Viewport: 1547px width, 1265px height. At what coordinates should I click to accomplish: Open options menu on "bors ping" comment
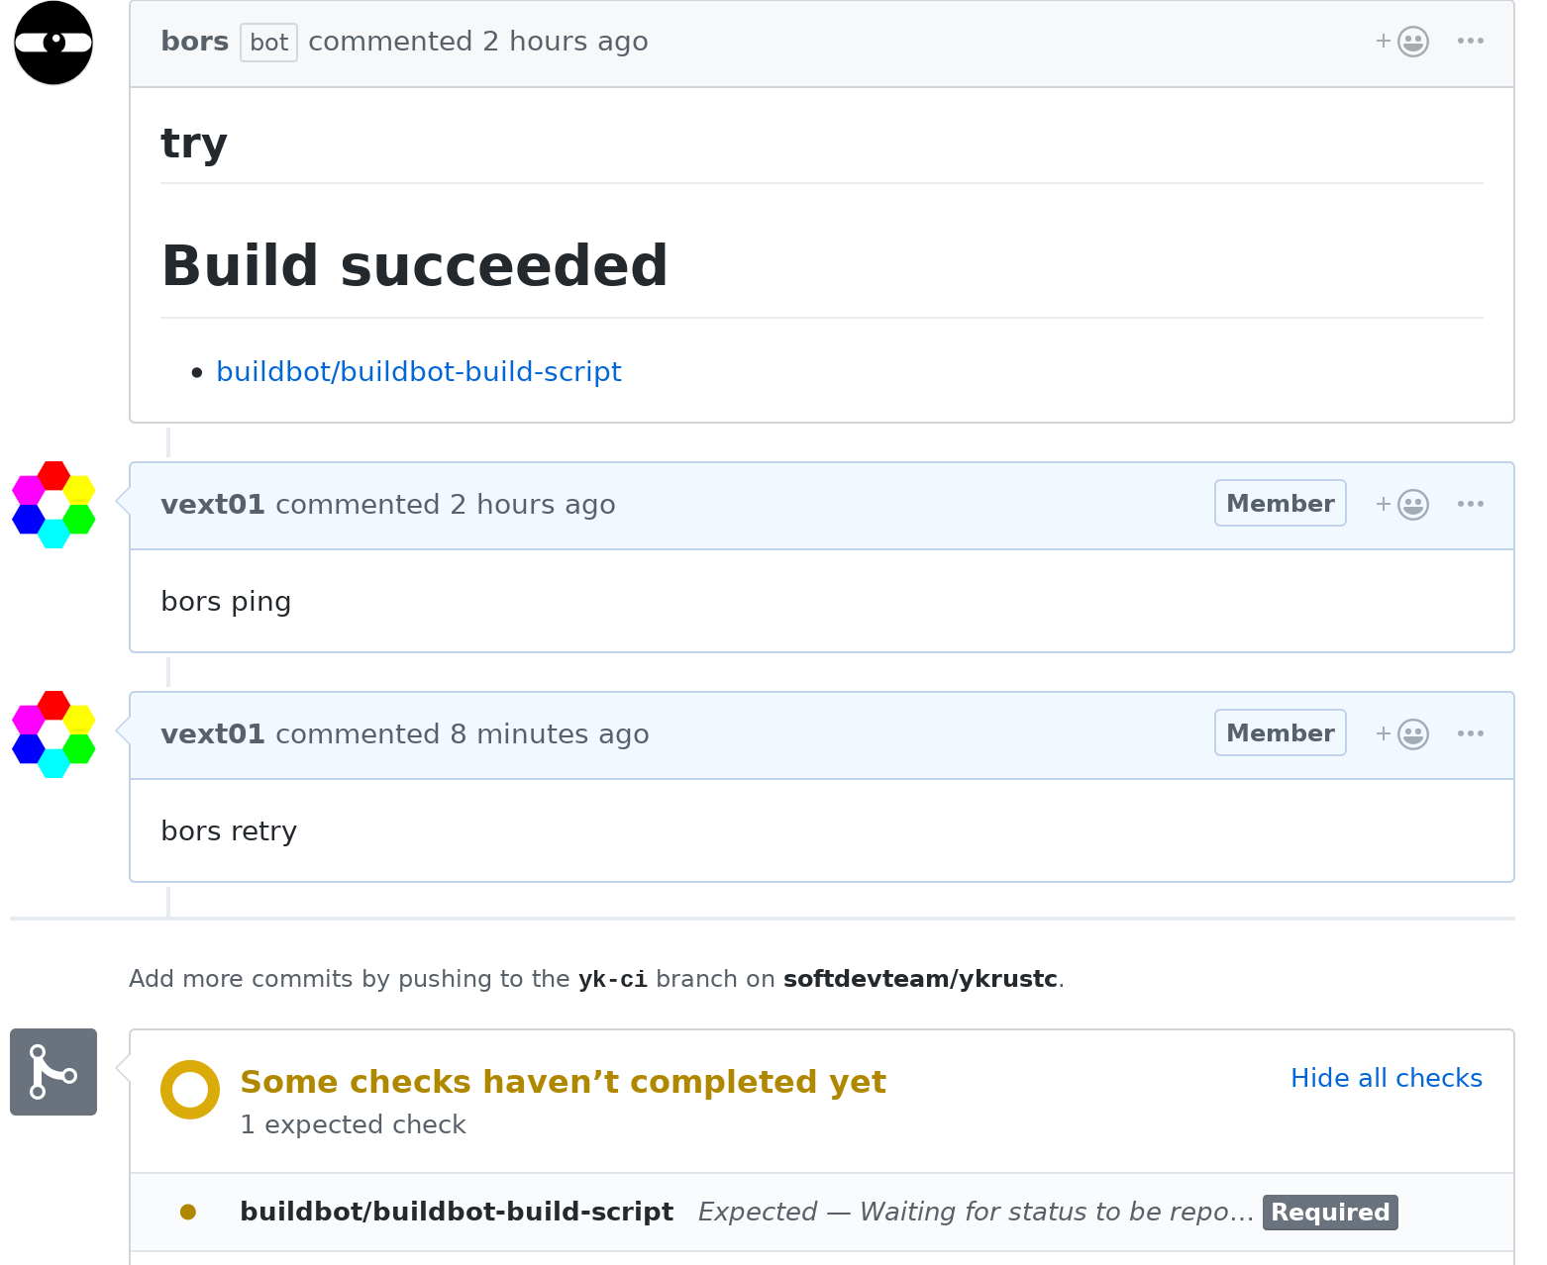(1470, 505)
